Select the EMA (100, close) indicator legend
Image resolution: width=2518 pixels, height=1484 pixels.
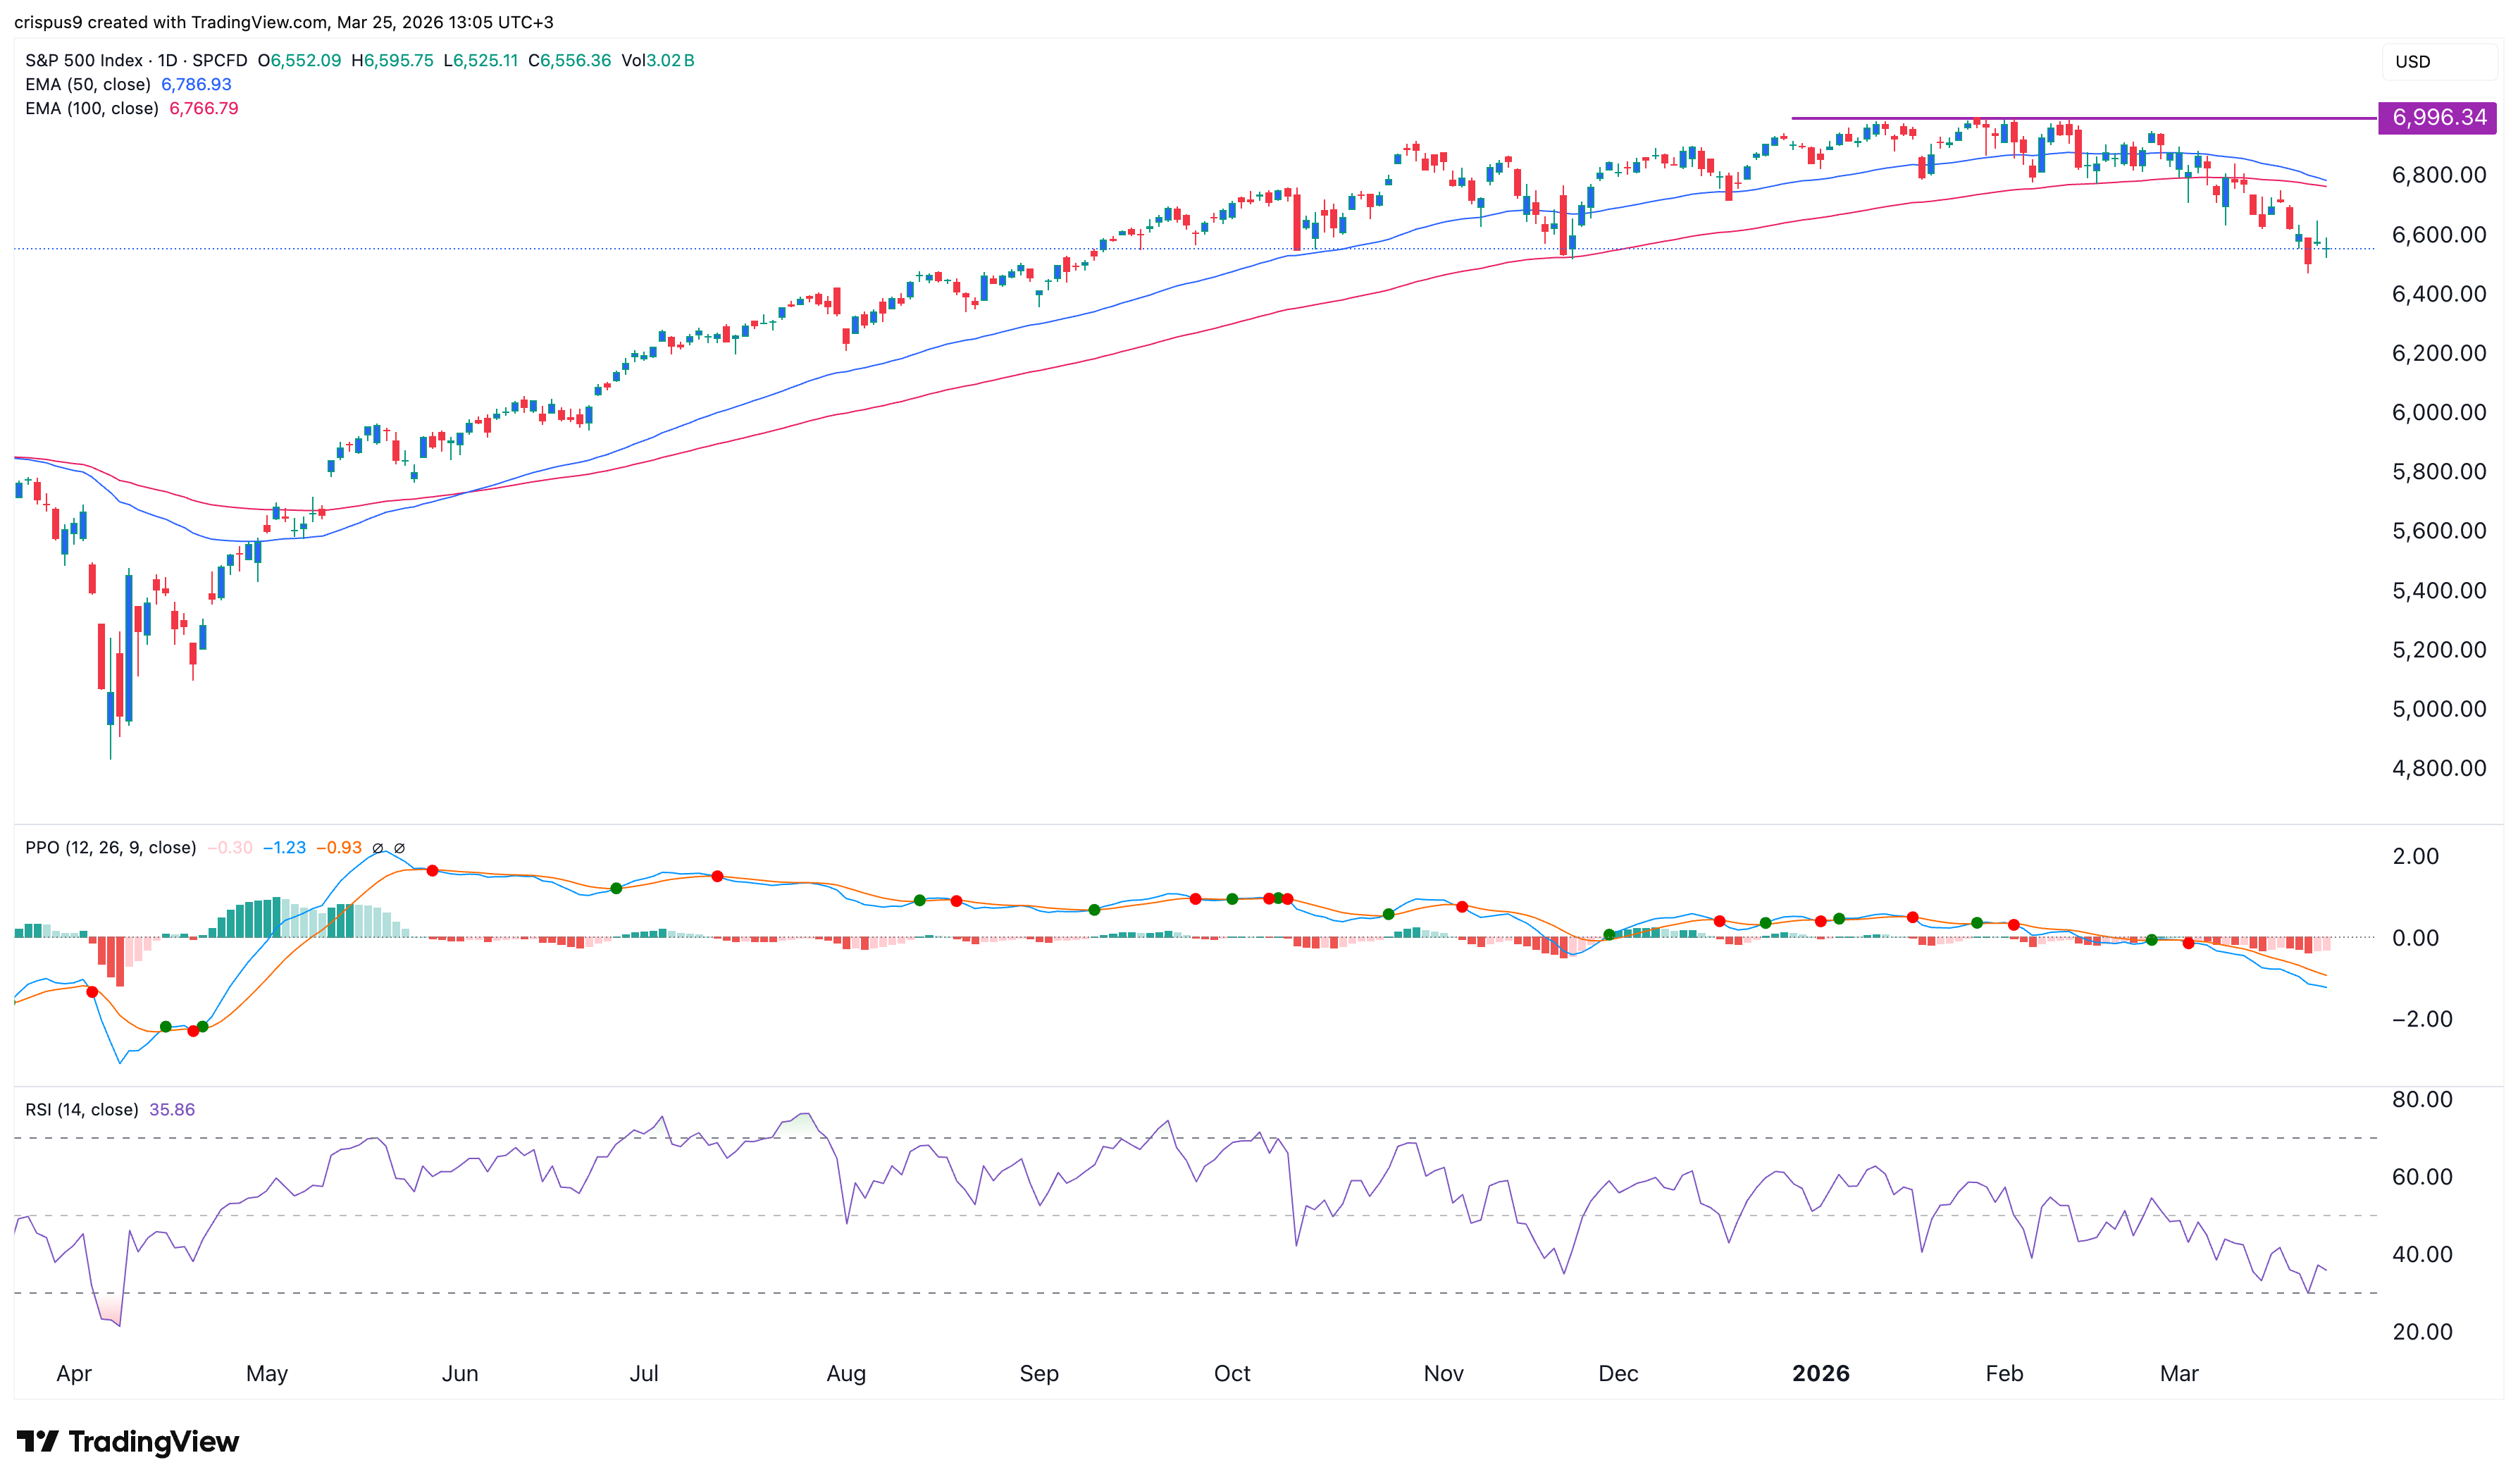click(92, 108)
